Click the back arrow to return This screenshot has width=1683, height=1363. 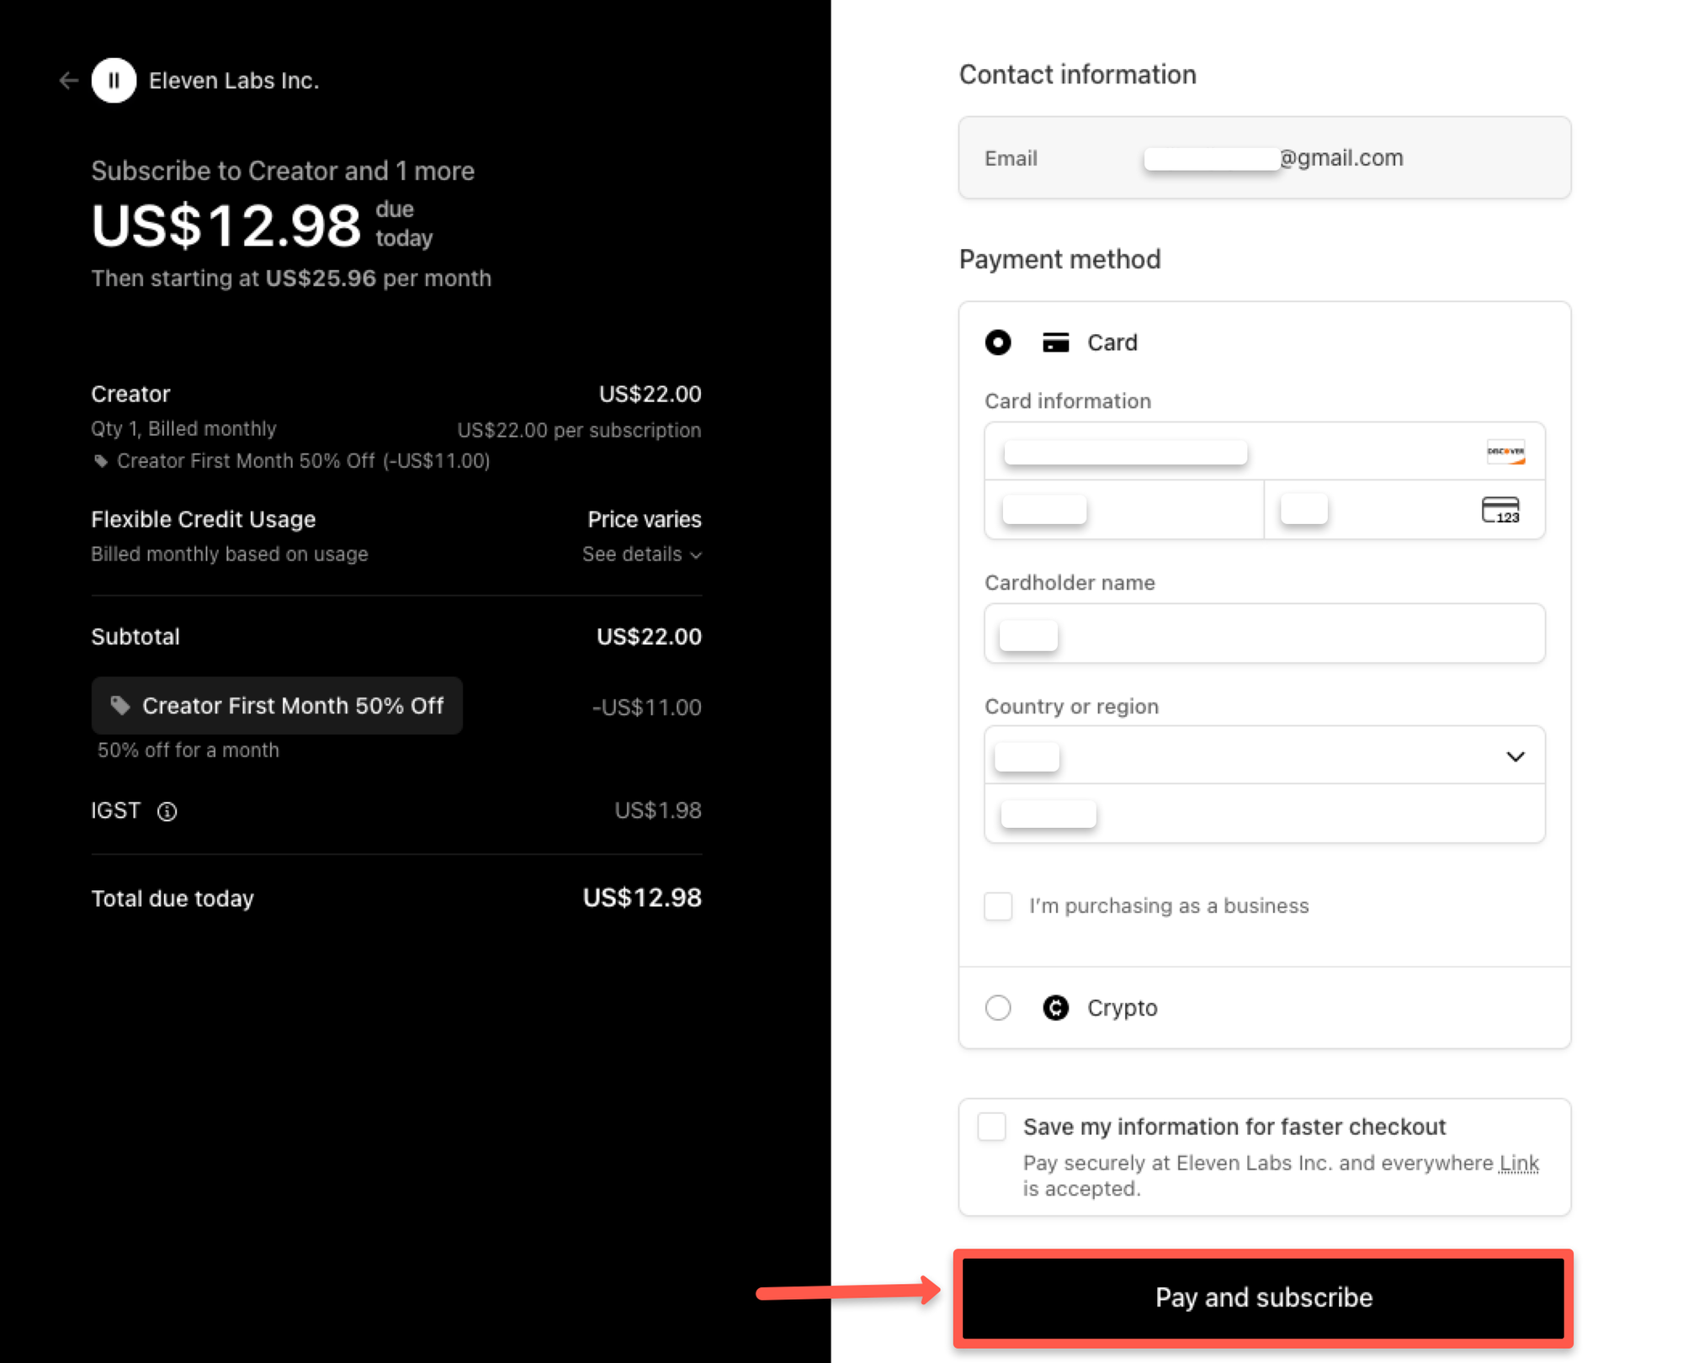coord(69,80)
